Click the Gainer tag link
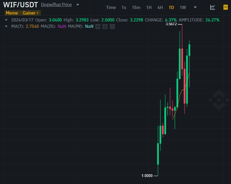 tap(30, 13)
